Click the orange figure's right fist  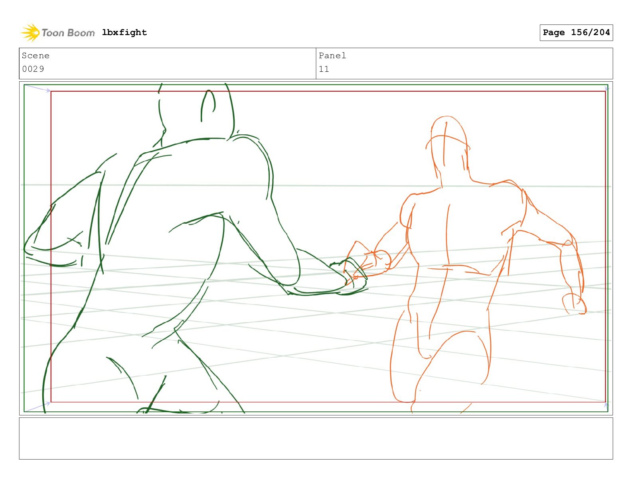(x=575, y=304)
